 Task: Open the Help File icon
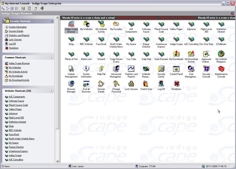click(x=101, y=69)
